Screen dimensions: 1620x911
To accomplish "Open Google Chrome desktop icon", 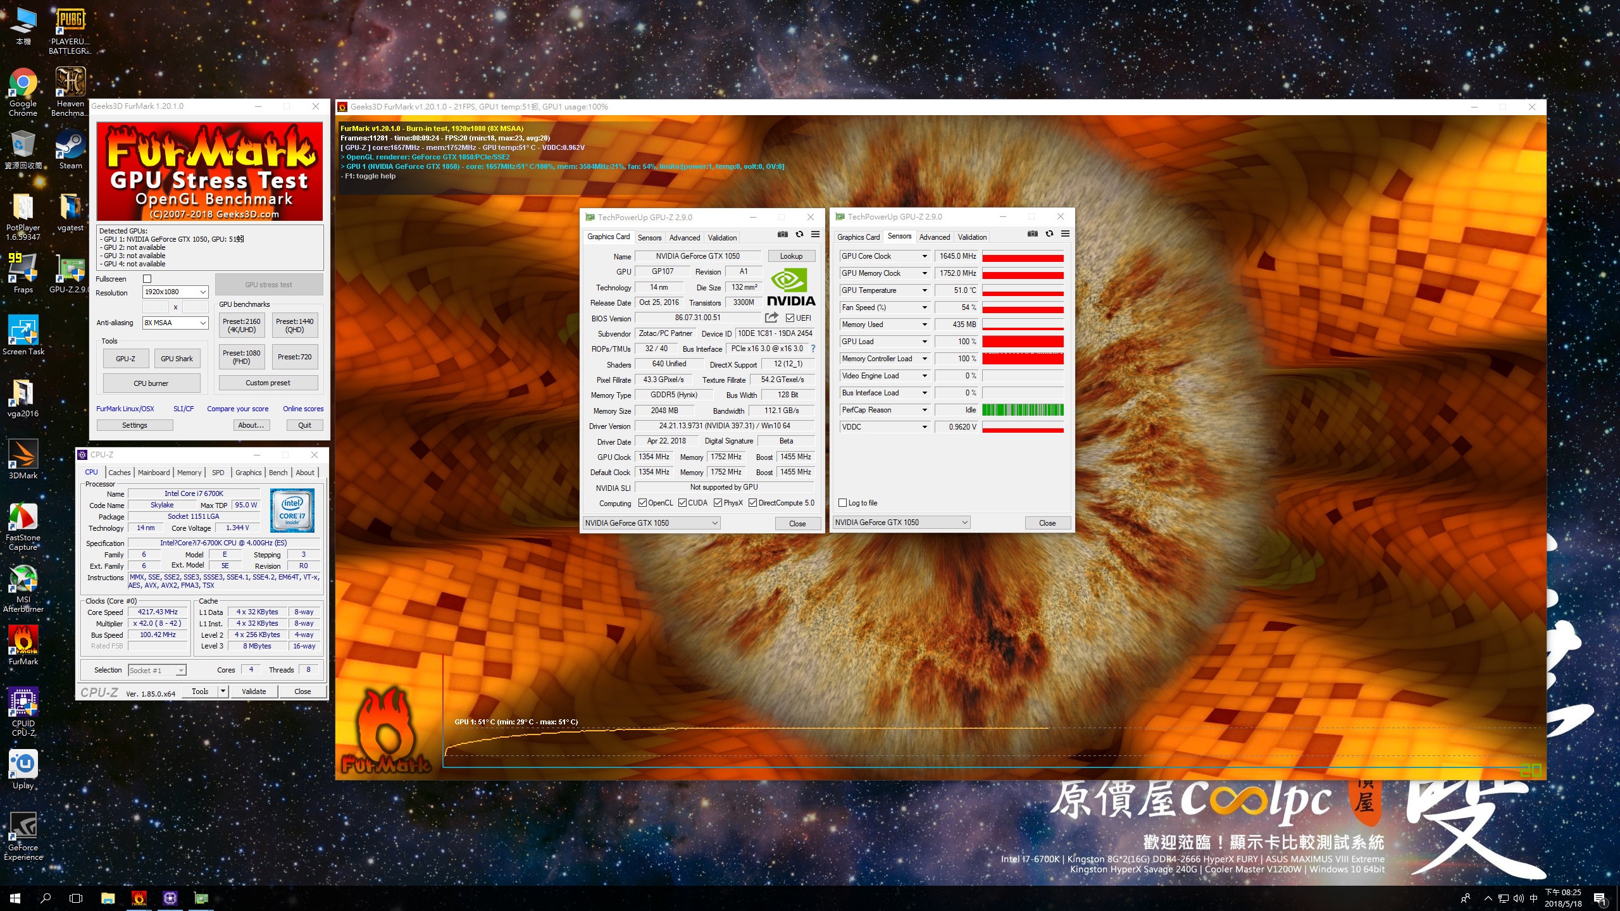I will coord(23,92).
